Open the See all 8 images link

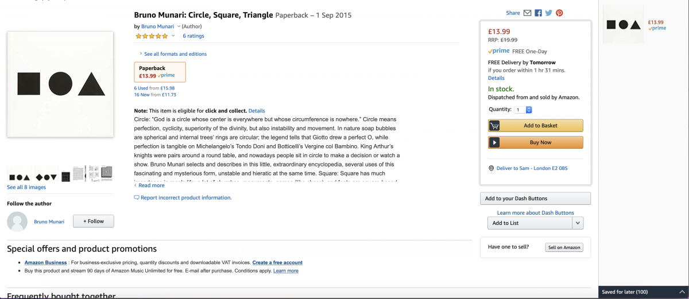26,187
